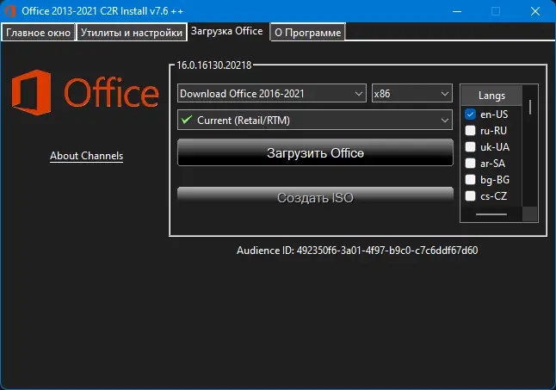
Task: Click the version number 16.0.16130.20218
Action: [x=213, y=65]
